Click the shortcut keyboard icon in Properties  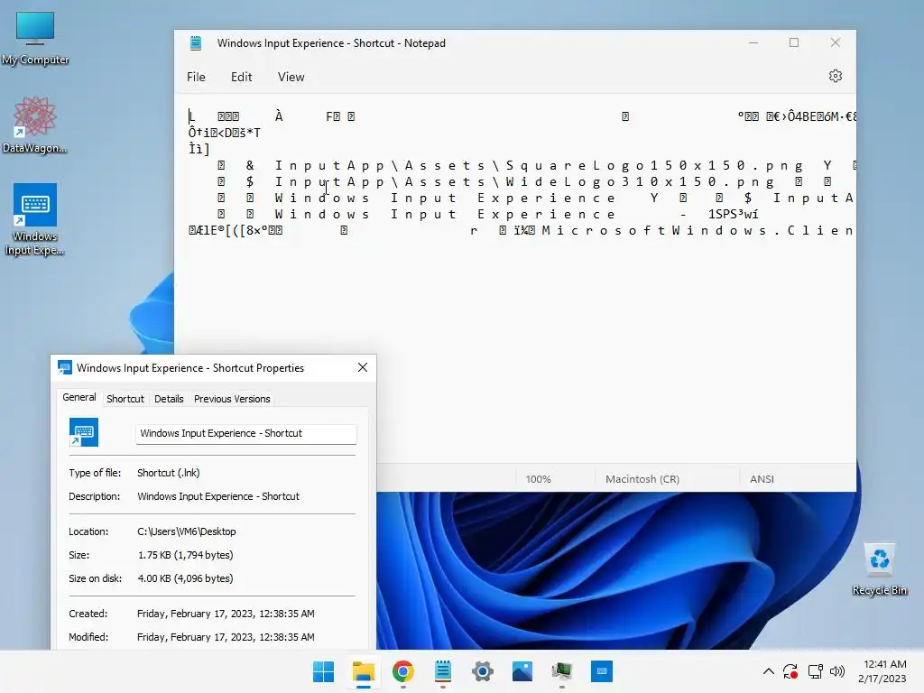coord(84,432)
